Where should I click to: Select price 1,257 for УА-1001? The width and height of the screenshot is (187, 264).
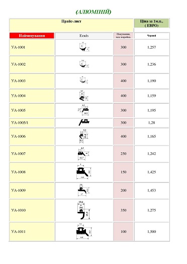[151, 47]
